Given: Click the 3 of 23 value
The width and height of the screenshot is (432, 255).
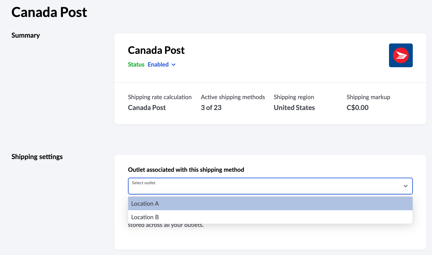Looking at the screenshot, I should coord(211,108).
